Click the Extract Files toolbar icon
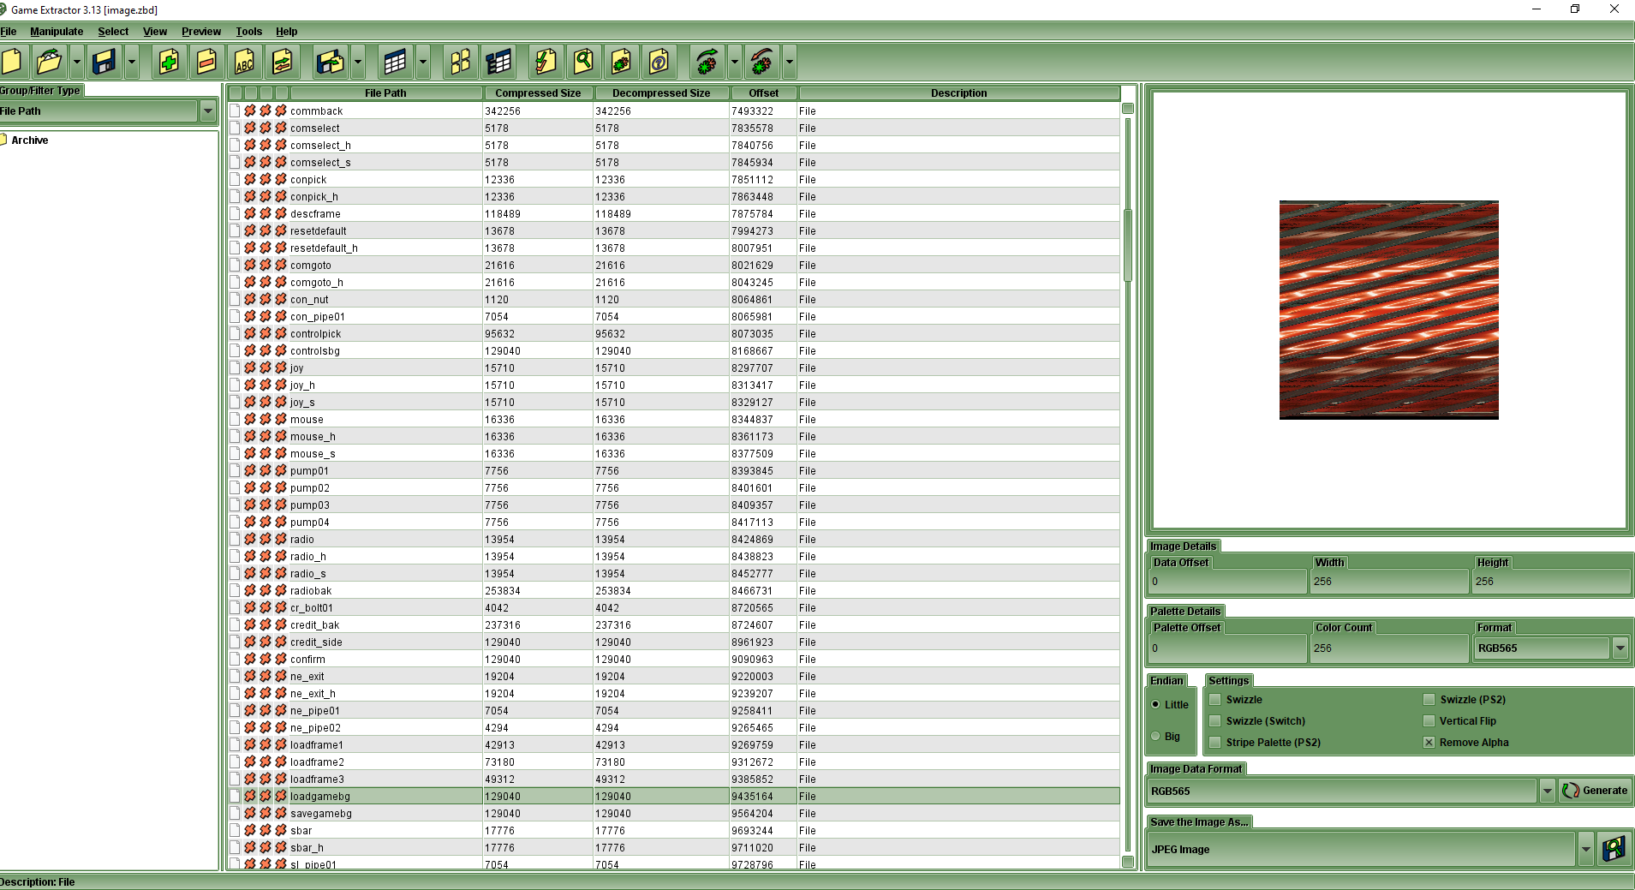Screen dimensions: 1635x890 click(x=331, y=62)
